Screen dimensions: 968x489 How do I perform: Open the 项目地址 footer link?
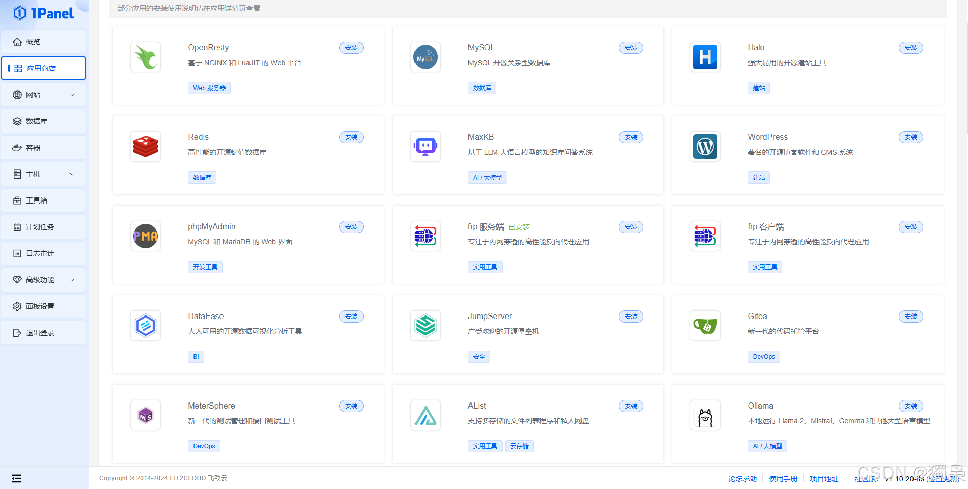824,479
